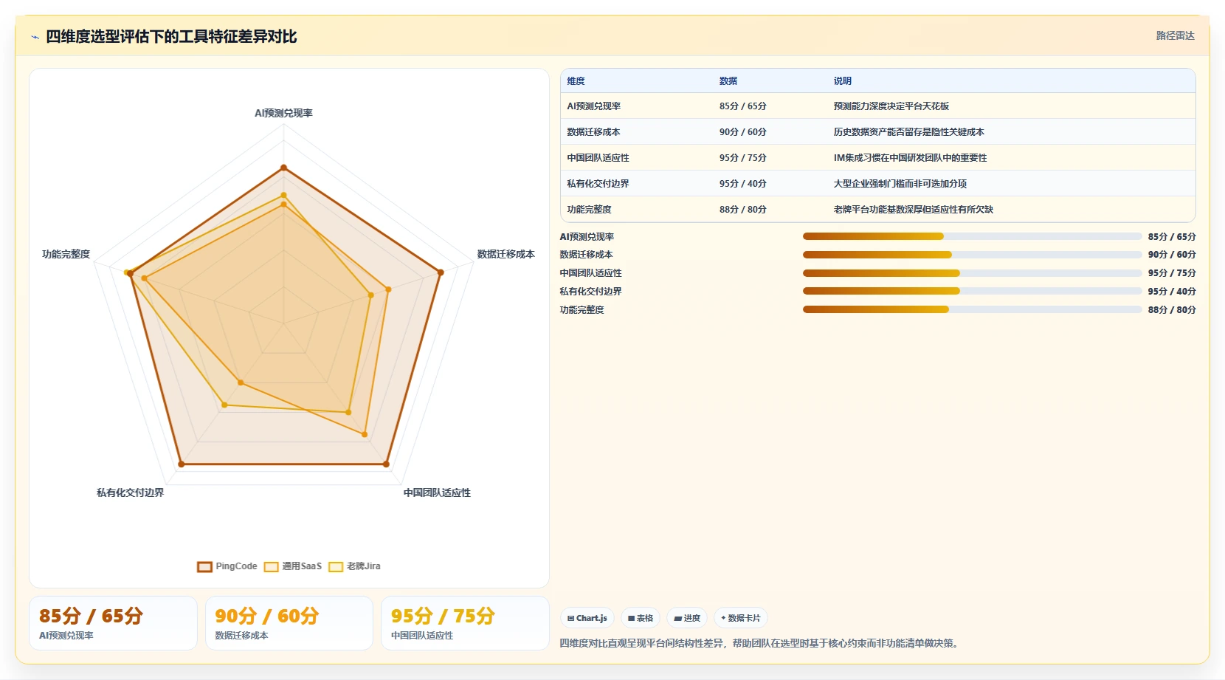Click PingCode point on 私有化交付边界 axis
This screenshot has width=1225, height=680.
coord(182,464)
